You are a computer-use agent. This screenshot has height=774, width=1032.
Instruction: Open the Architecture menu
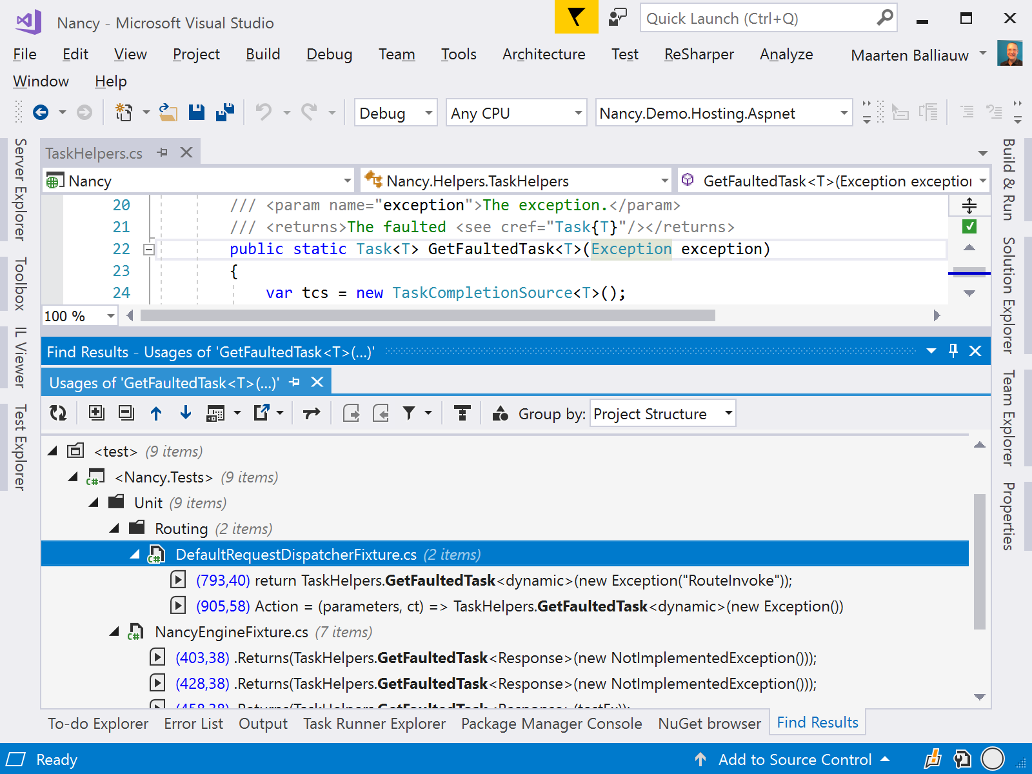[x=544, y=54]
